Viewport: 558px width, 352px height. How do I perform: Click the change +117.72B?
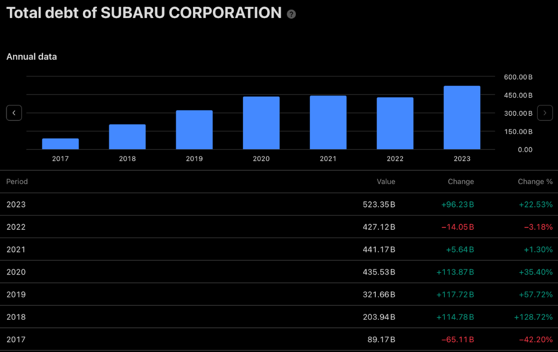click(x=455, y=295)
